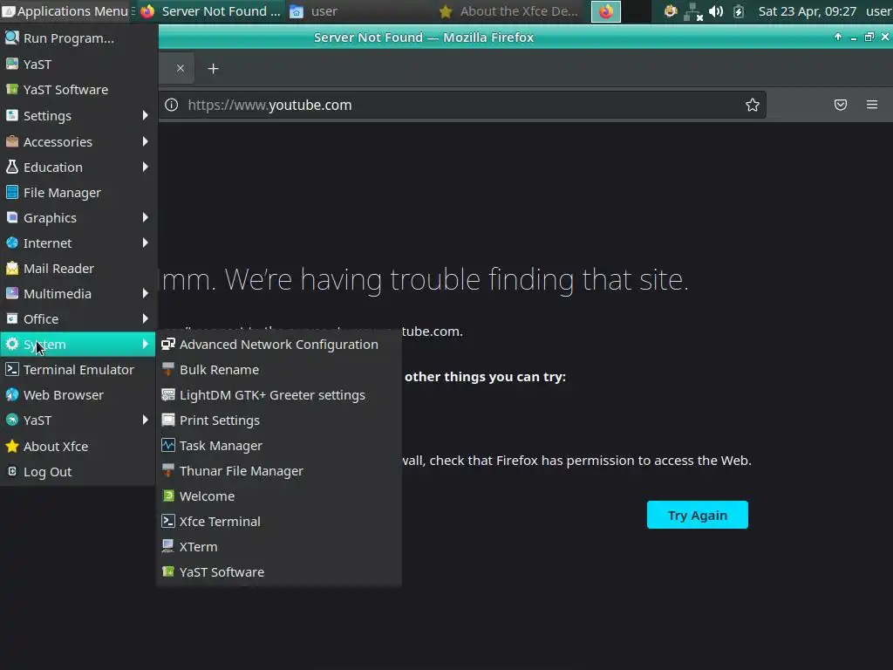Switch to About the Xfce taskbar item
This screenshot has width=893, height=670.
point(508,11)
